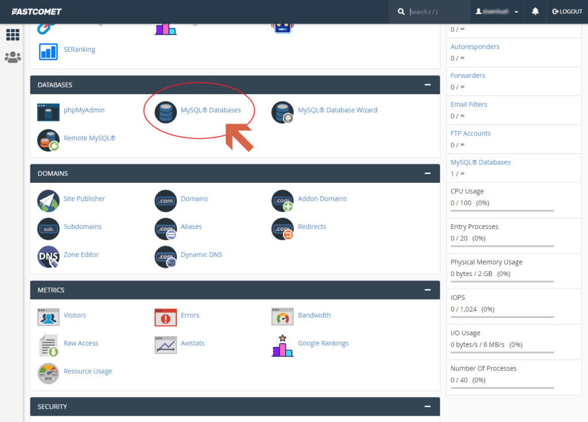Click the Dynamic DNS icon

165,257
